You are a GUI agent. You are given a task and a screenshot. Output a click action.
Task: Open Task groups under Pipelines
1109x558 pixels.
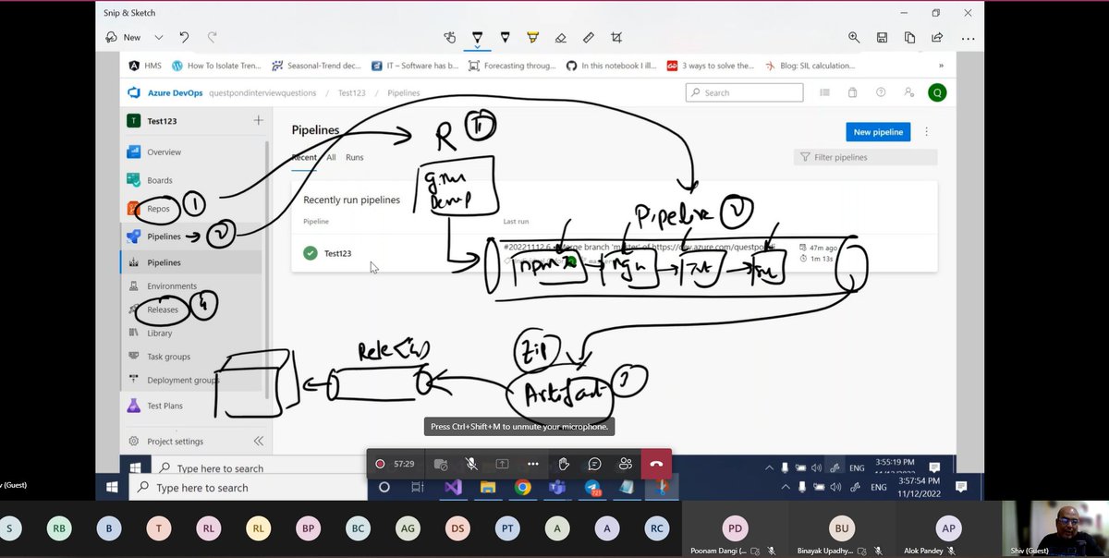168,357
